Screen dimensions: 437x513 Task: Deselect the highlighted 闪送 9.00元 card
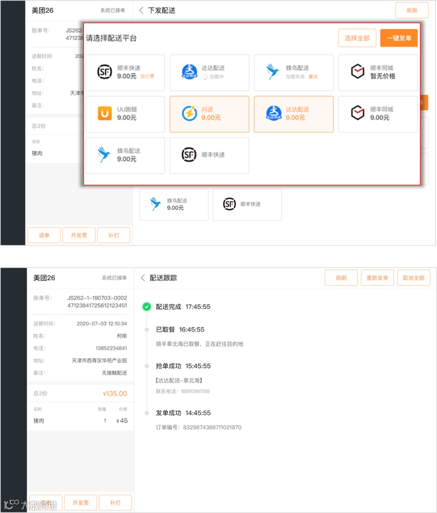click(209, 114)
